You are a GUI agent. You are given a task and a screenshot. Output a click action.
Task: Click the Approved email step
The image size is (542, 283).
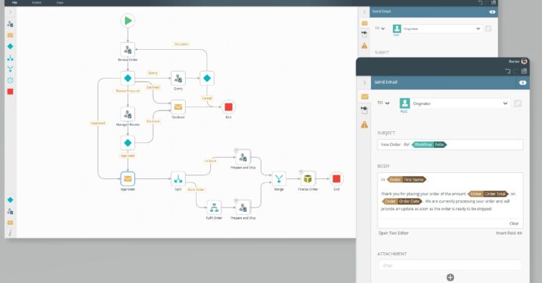[128, 179]
